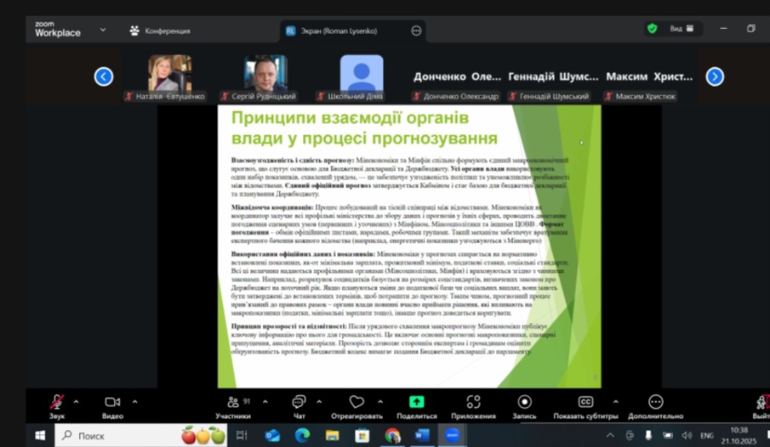Expand audio options arrow beside Звук

click(x=76, y=401)
